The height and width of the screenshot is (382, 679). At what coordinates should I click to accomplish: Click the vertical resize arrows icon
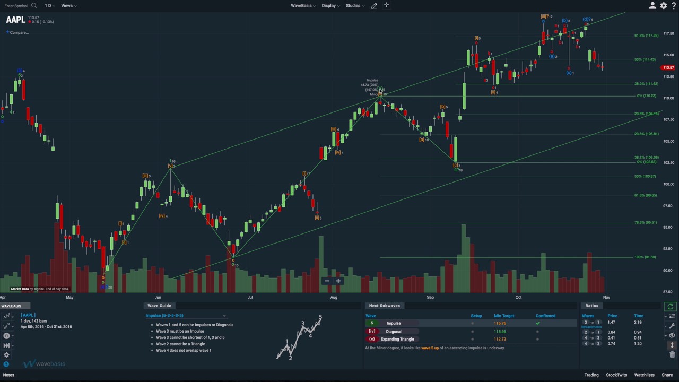click(672, 345)
